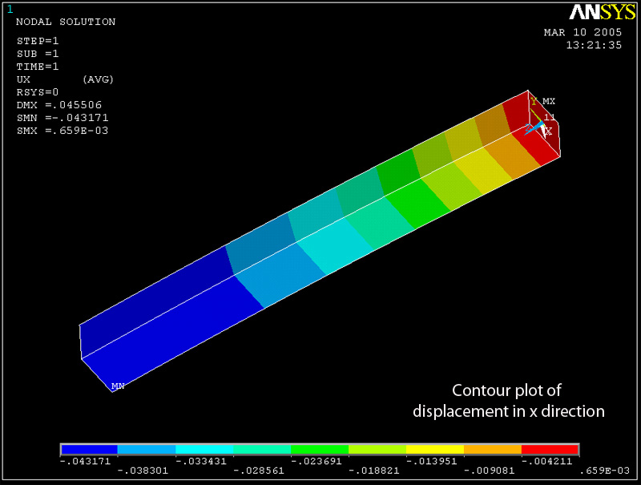Click legend value -.013951

[431, 461]
